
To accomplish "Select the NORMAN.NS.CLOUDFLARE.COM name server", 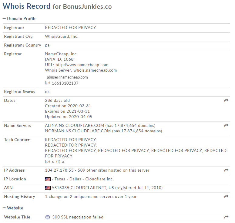I will (x=78, y=131).
